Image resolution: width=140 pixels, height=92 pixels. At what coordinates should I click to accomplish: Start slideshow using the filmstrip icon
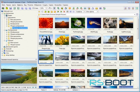pyautogui.click(x=54, y=8)
